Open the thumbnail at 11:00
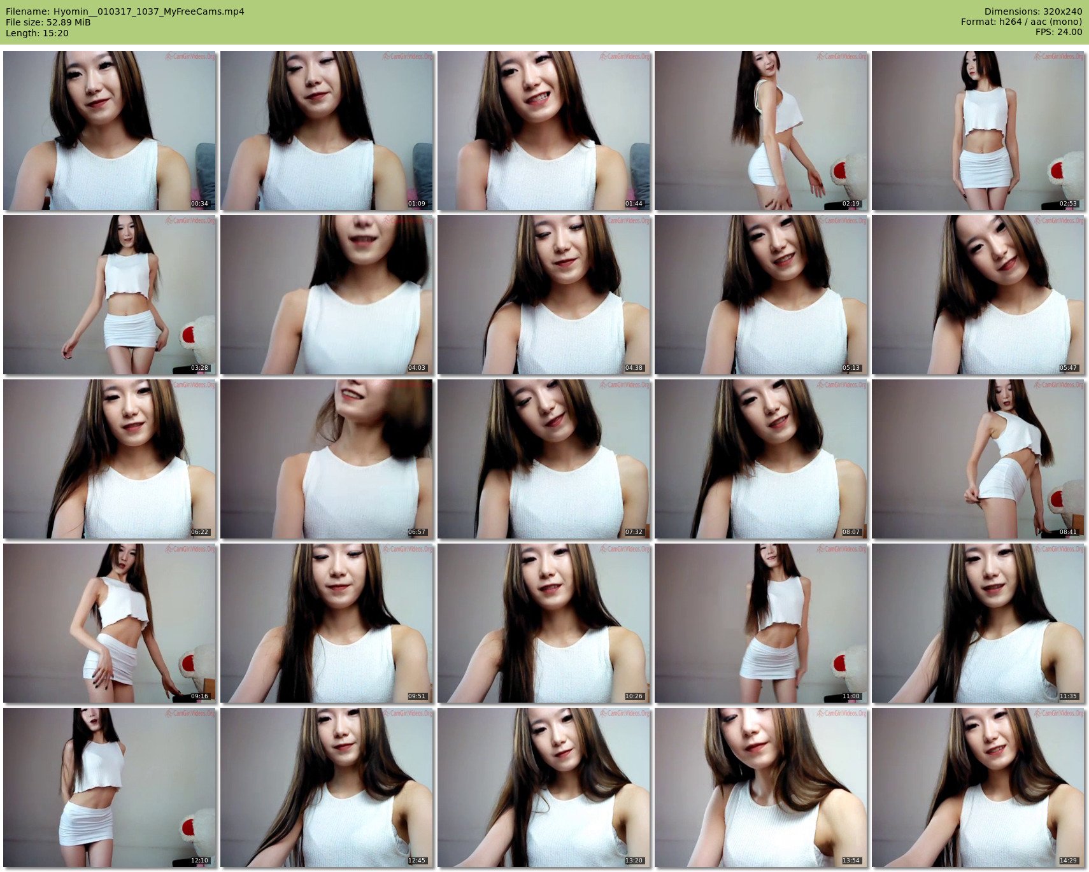Image resolution: width=1089 pixels, height=872 pixels. coord(761,623)
